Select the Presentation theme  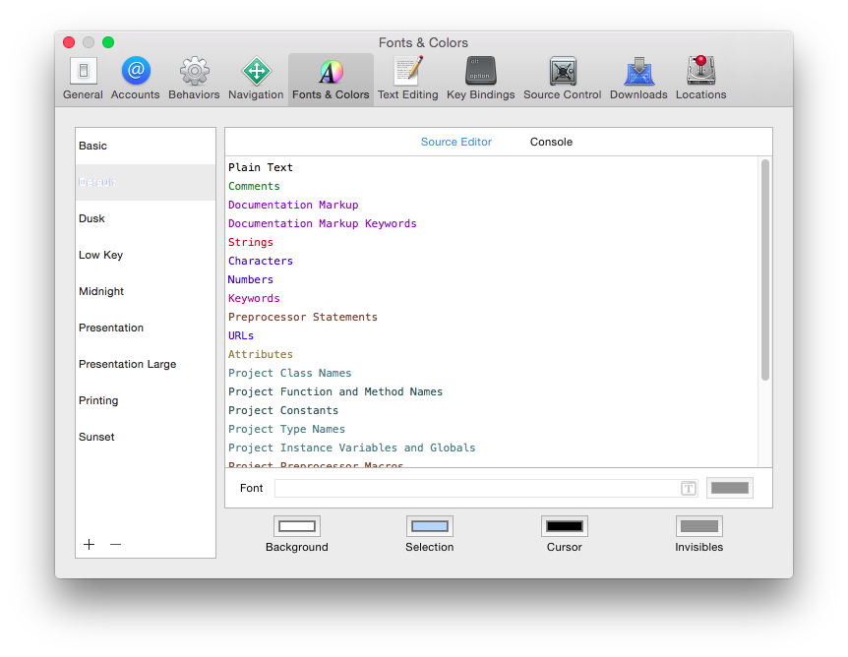(146, 328)
